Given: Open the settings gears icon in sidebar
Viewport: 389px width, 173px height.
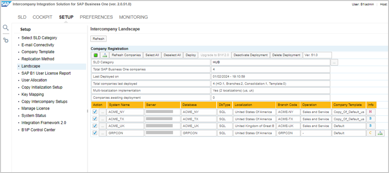Looking at the screenshot, I should (6, 40).
